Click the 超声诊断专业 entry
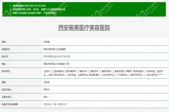Image resolution: width=169 pixels, height=112 pixels. coord(136,75)
